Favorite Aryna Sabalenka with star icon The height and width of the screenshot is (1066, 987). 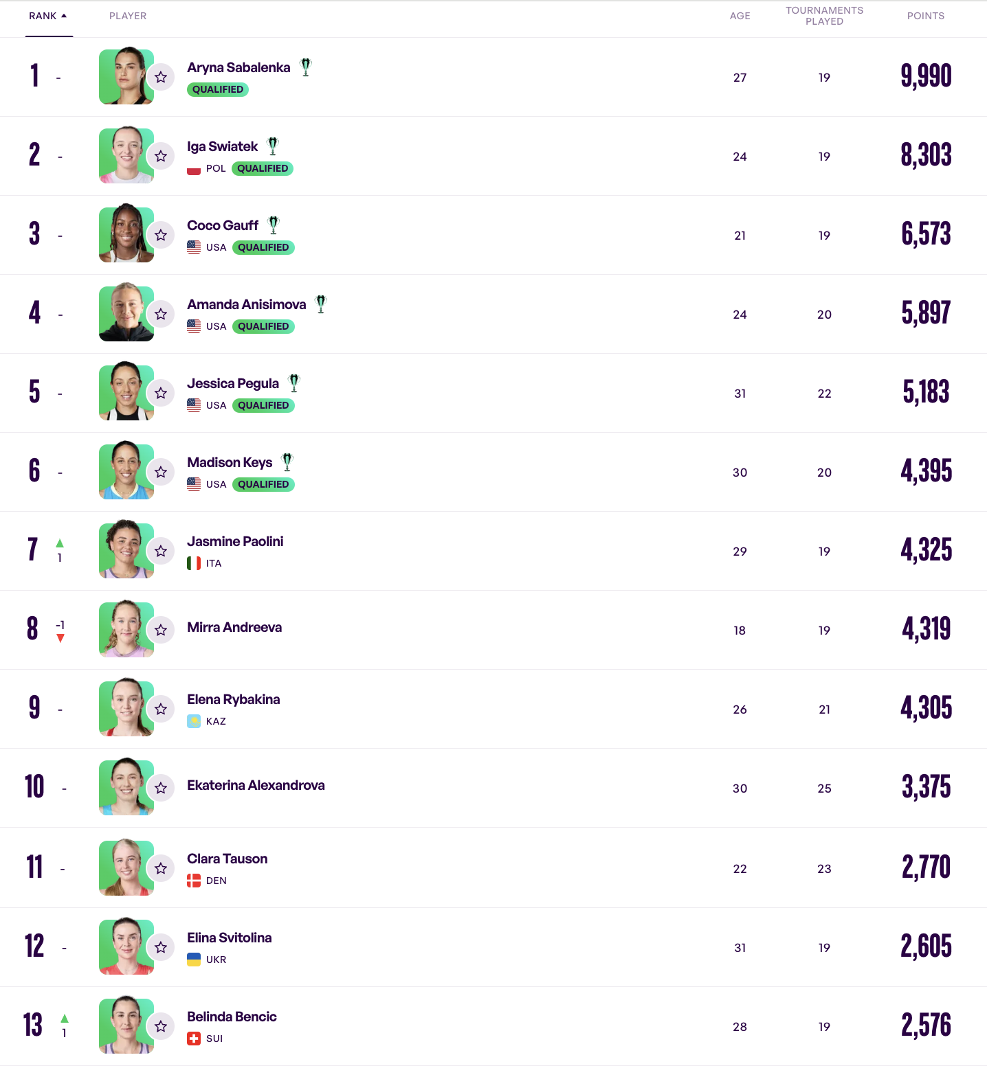pyautogui.click(x=161, y=77)
